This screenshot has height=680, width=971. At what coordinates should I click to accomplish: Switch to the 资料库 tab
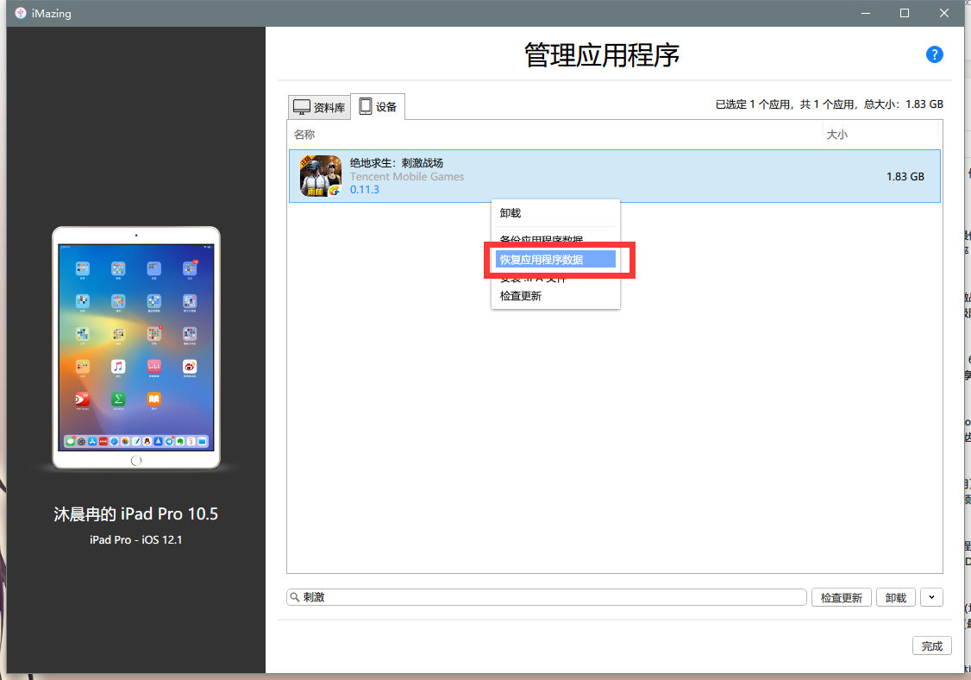pyautogui.click(x=319, y=107)
